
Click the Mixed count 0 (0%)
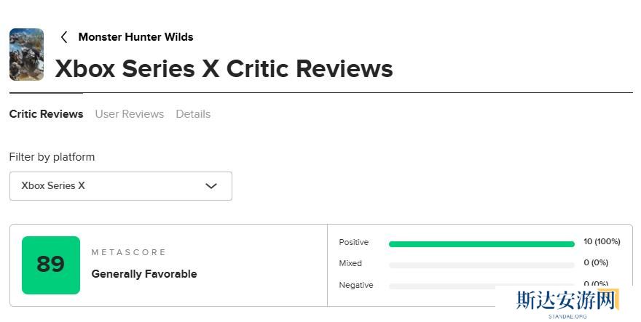click(596, 263)
